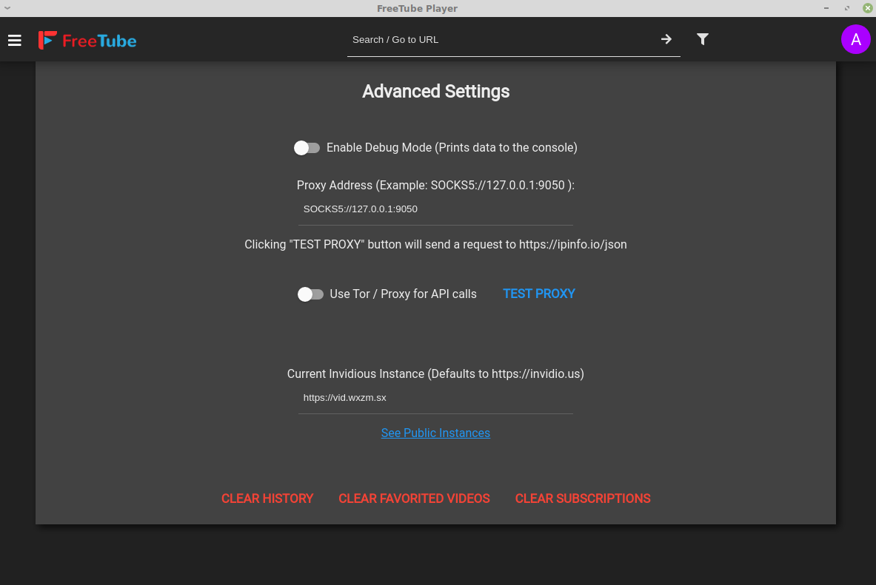Close the FreeTube Player window

pyautogui.click(x=868, y=8)
